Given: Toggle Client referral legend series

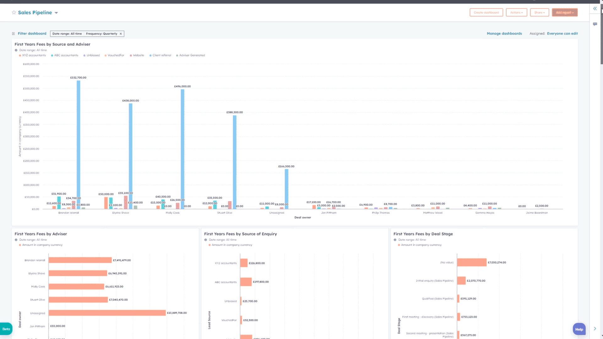Looking at the screenshot, I should (160, 55).
